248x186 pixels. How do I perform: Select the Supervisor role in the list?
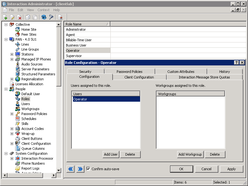(x=74, y=55)
